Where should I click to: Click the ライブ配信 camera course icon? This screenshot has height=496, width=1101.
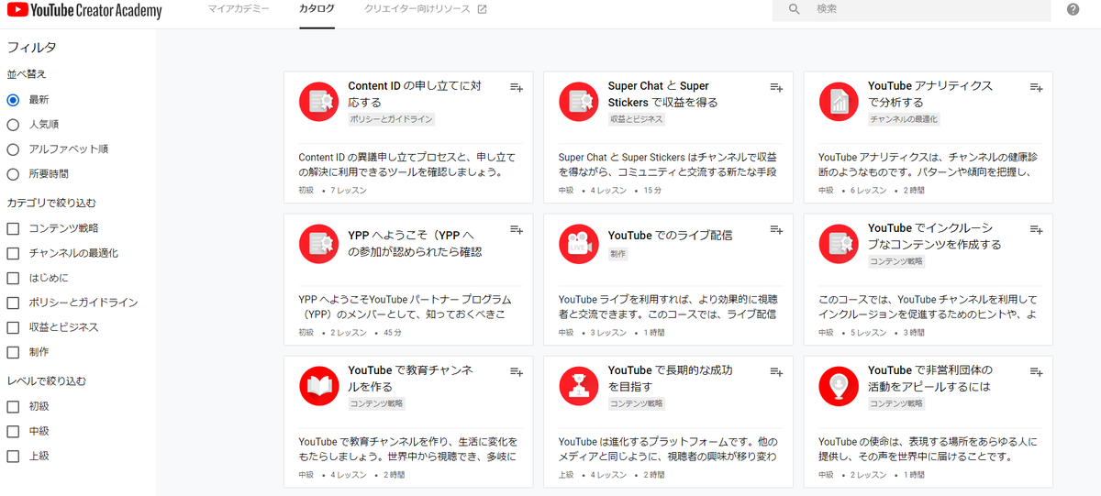578,243
